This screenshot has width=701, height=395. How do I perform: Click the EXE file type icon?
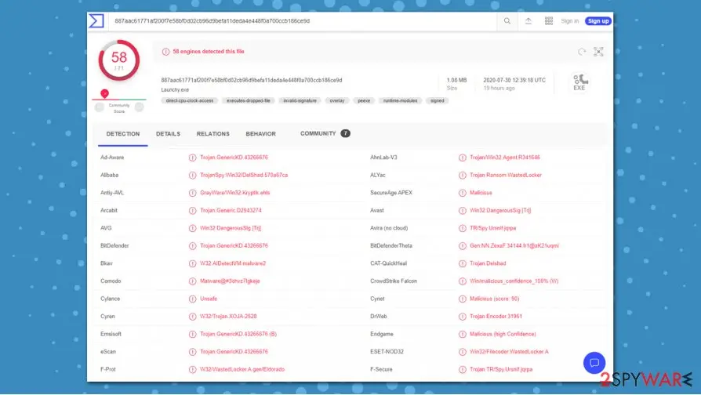click(x=579, y=82)
